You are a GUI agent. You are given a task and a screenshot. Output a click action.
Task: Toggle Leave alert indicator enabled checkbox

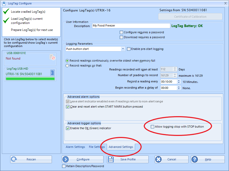[x=68, y=101]
